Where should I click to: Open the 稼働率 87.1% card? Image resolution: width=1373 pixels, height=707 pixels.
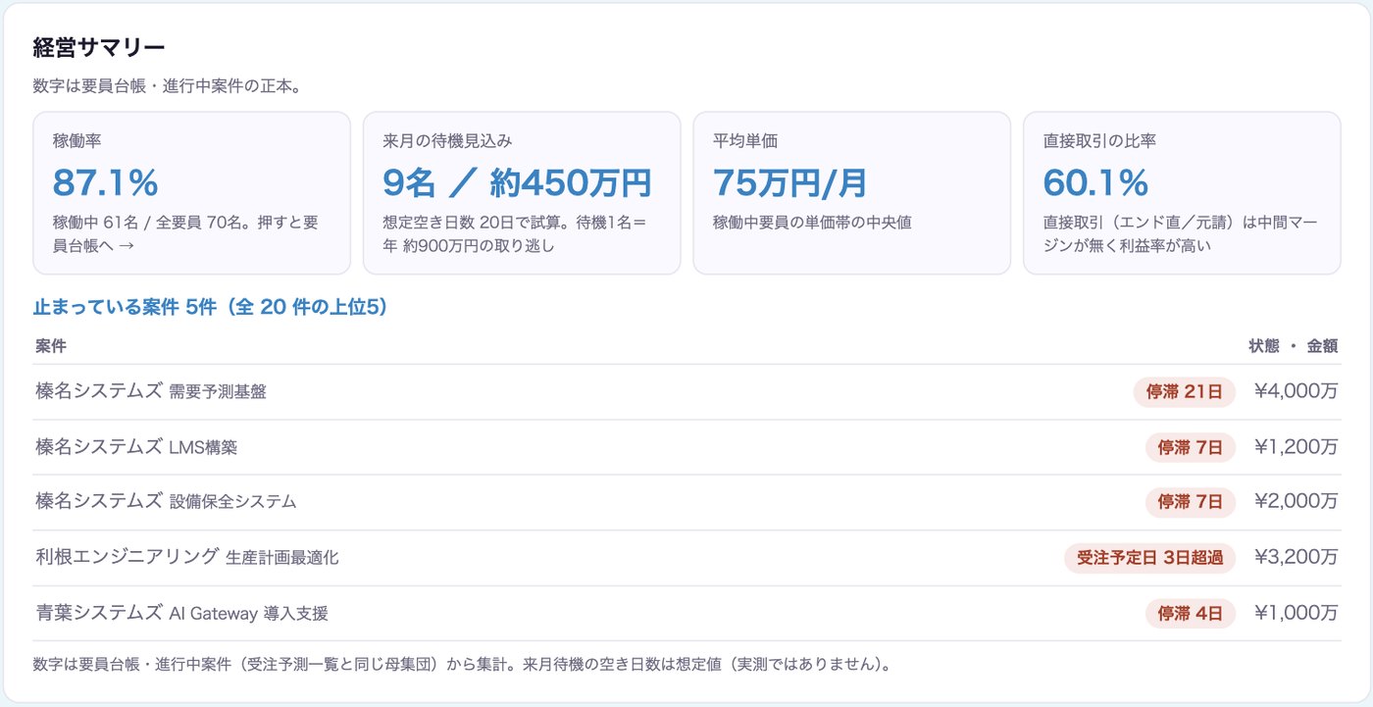pos(191,193)
